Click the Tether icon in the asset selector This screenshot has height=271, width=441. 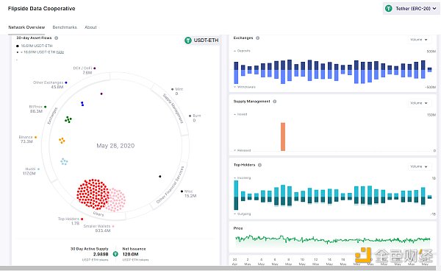389,8
